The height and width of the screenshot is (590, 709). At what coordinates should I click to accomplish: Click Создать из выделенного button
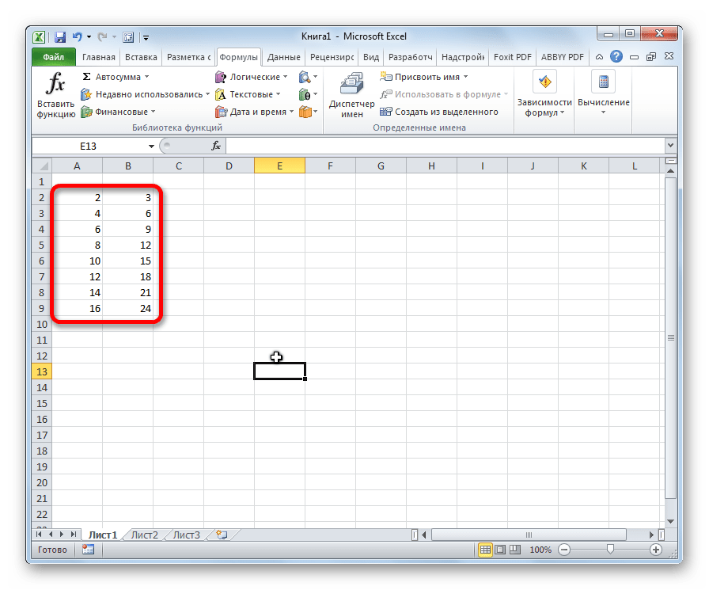(x=439, y=112)
